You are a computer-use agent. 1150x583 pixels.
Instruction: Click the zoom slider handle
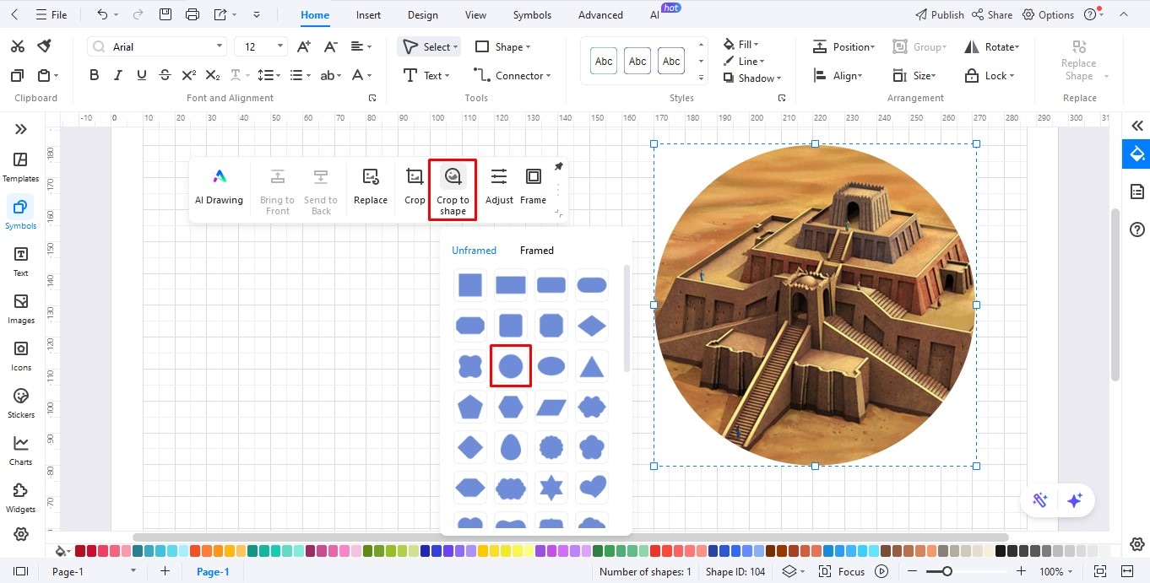[947, 571]
